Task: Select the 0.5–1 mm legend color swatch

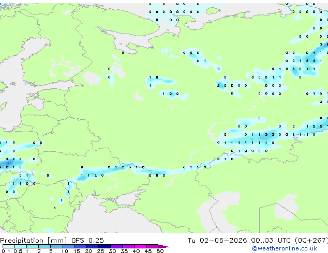Action: tap(21, 246)
